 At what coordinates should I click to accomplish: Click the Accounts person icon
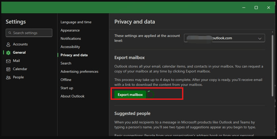point(8,44)
